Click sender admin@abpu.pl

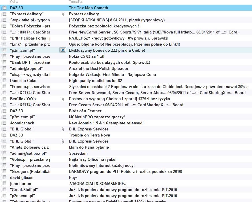[26, 68]
